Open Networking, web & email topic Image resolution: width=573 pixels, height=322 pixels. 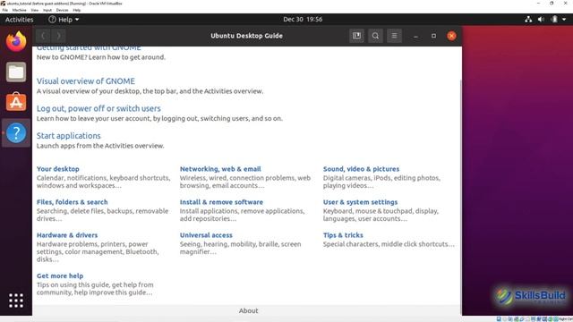pos(220,169)
